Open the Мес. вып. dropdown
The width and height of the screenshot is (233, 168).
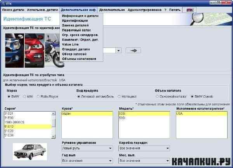pyautogui.click(x=167, y=161)
